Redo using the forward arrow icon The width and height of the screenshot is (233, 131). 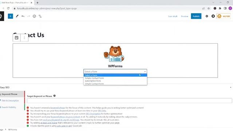[28, 16]
